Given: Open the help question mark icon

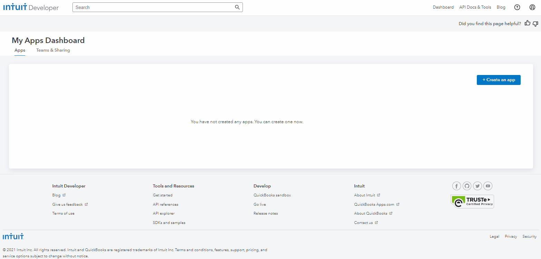Looking at the screenshot, I should coord(517,7).
